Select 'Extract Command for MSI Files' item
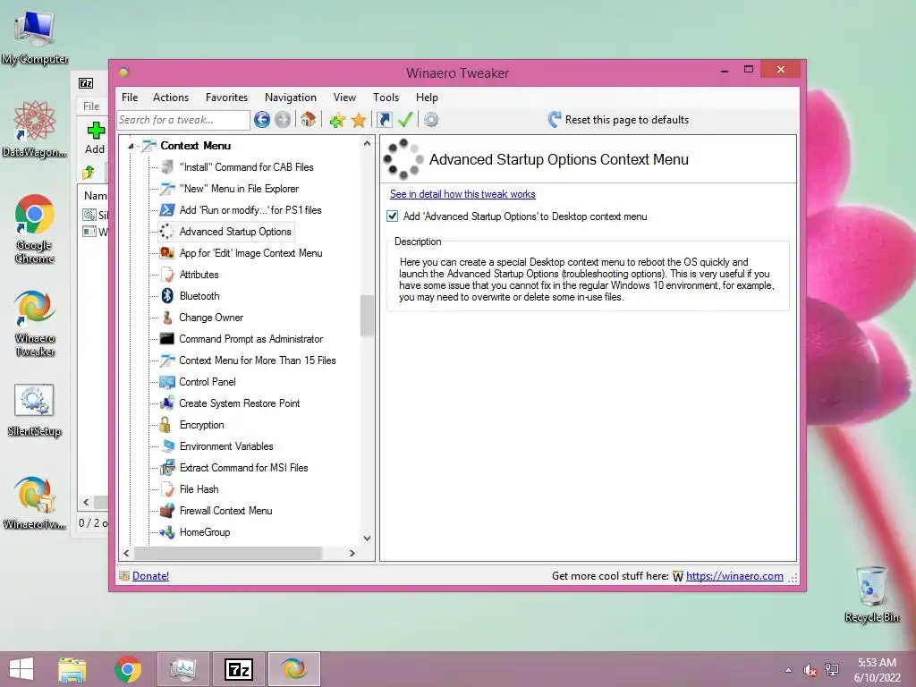This screenshot has width=916, height=687. pyautogui.click(x=243, y=468)
